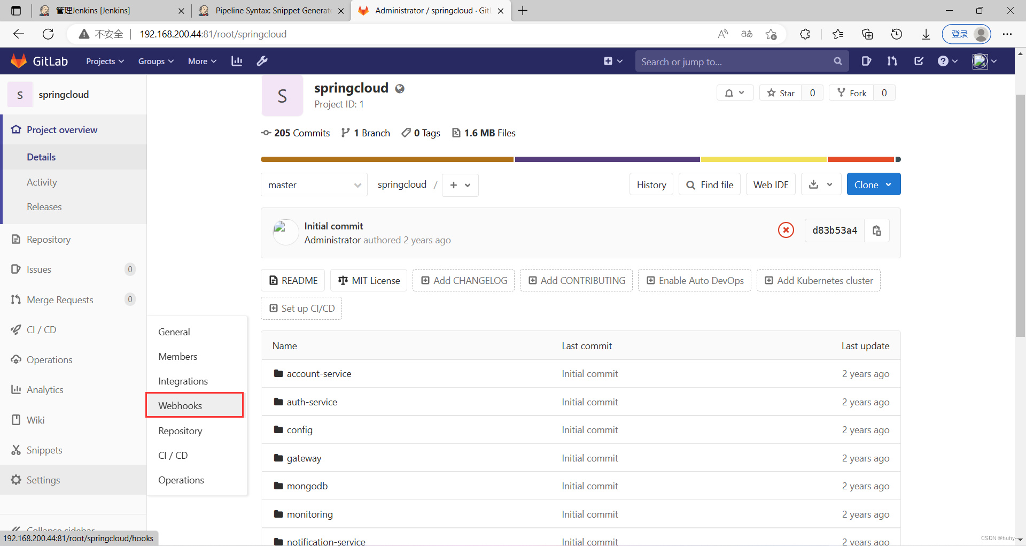Select General in Settings flyout
The image size is (1026, 546).
(174, 332)
